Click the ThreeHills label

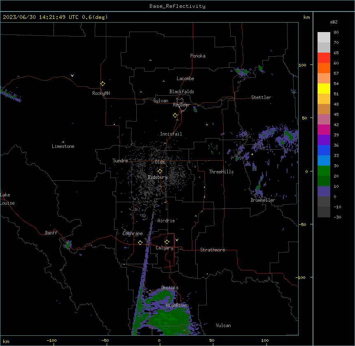click(x=221, y=172)
